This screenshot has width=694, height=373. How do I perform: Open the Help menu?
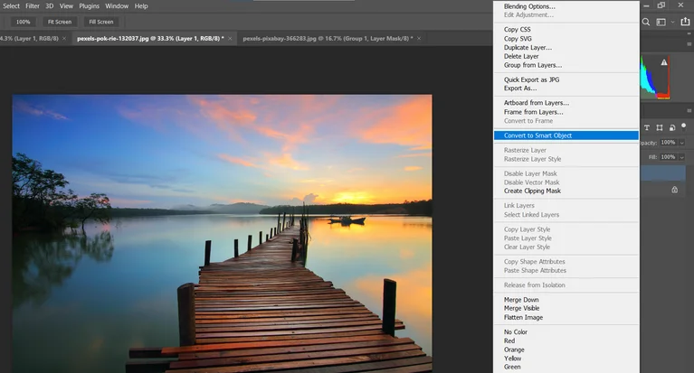tap(141, 5)
